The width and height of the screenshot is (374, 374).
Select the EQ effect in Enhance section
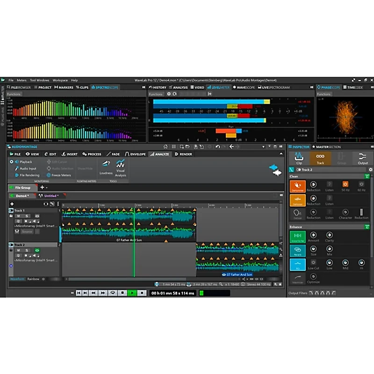(298, 265)
